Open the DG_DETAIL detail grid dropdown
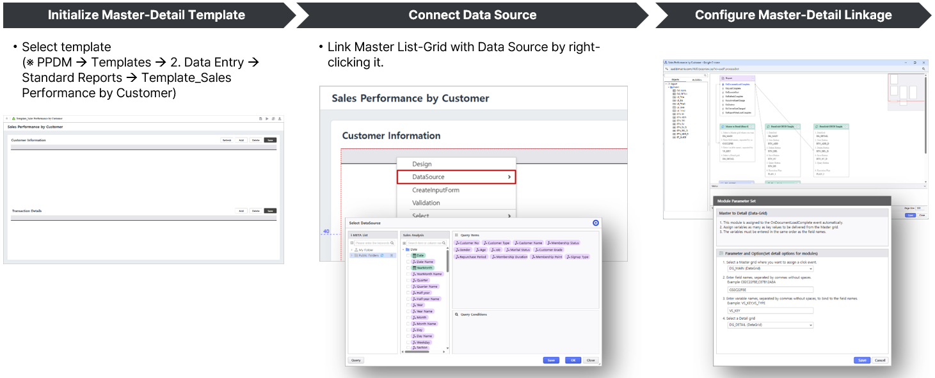Screen dimensions: 935x378 coord(769,325)
